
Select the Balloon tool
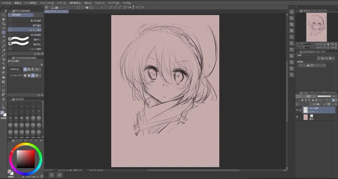click(3, 103)
